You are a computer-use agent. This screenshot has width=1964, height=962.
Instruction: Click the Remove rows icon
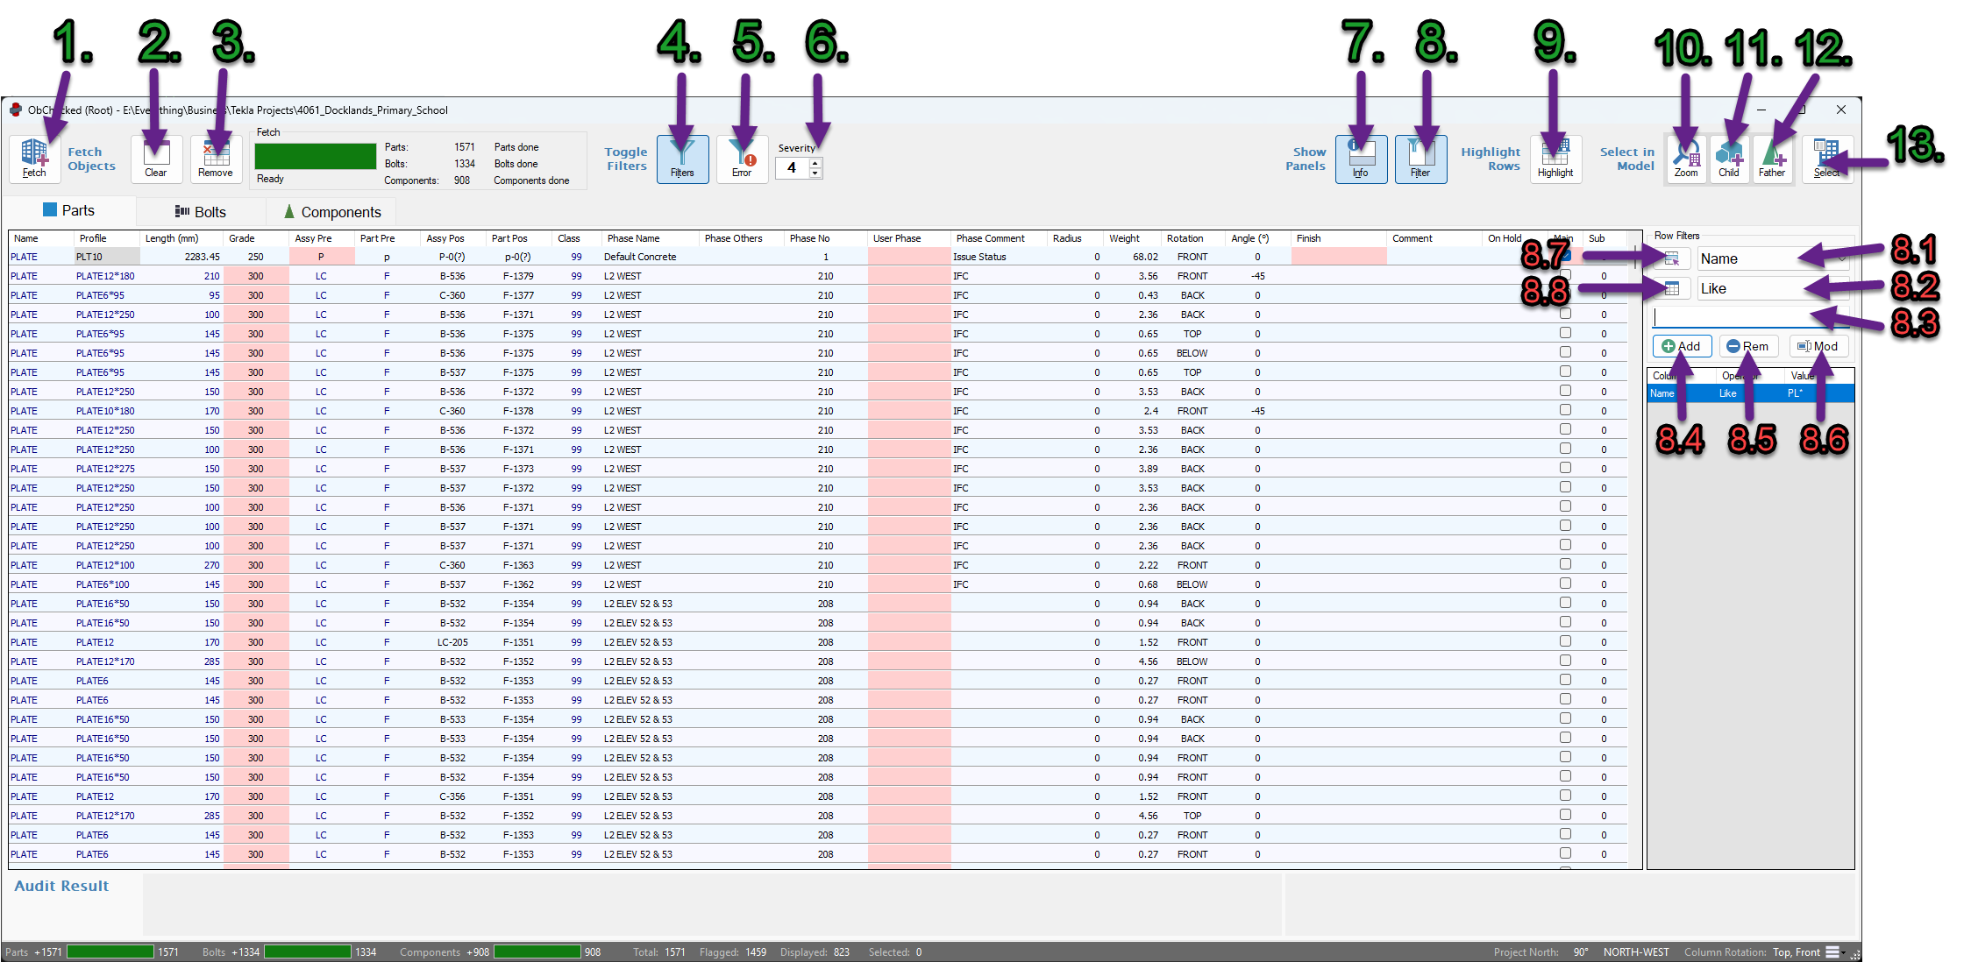pos(216,158)
